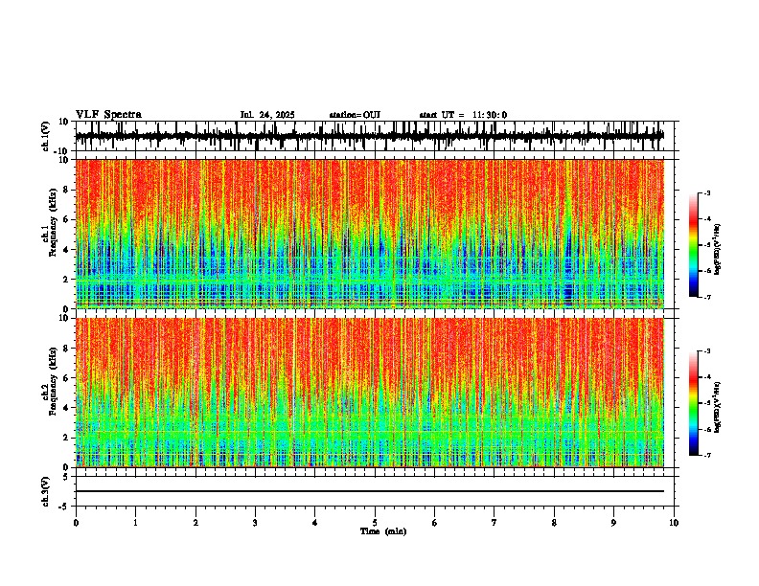Click inside the ch.2 spectrogram panel
759x586 pixels.
click(x=370, y=393)
